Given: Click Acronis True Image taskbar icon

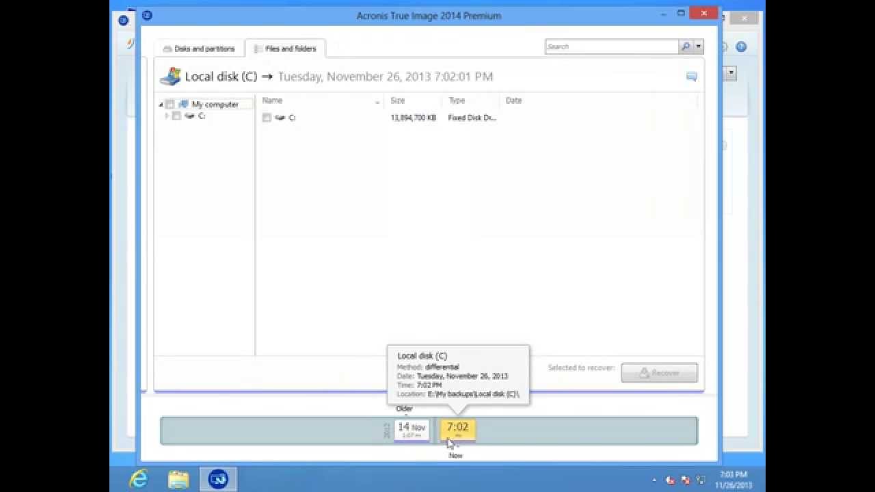Looking at the screenshot, I should point(218,479).
